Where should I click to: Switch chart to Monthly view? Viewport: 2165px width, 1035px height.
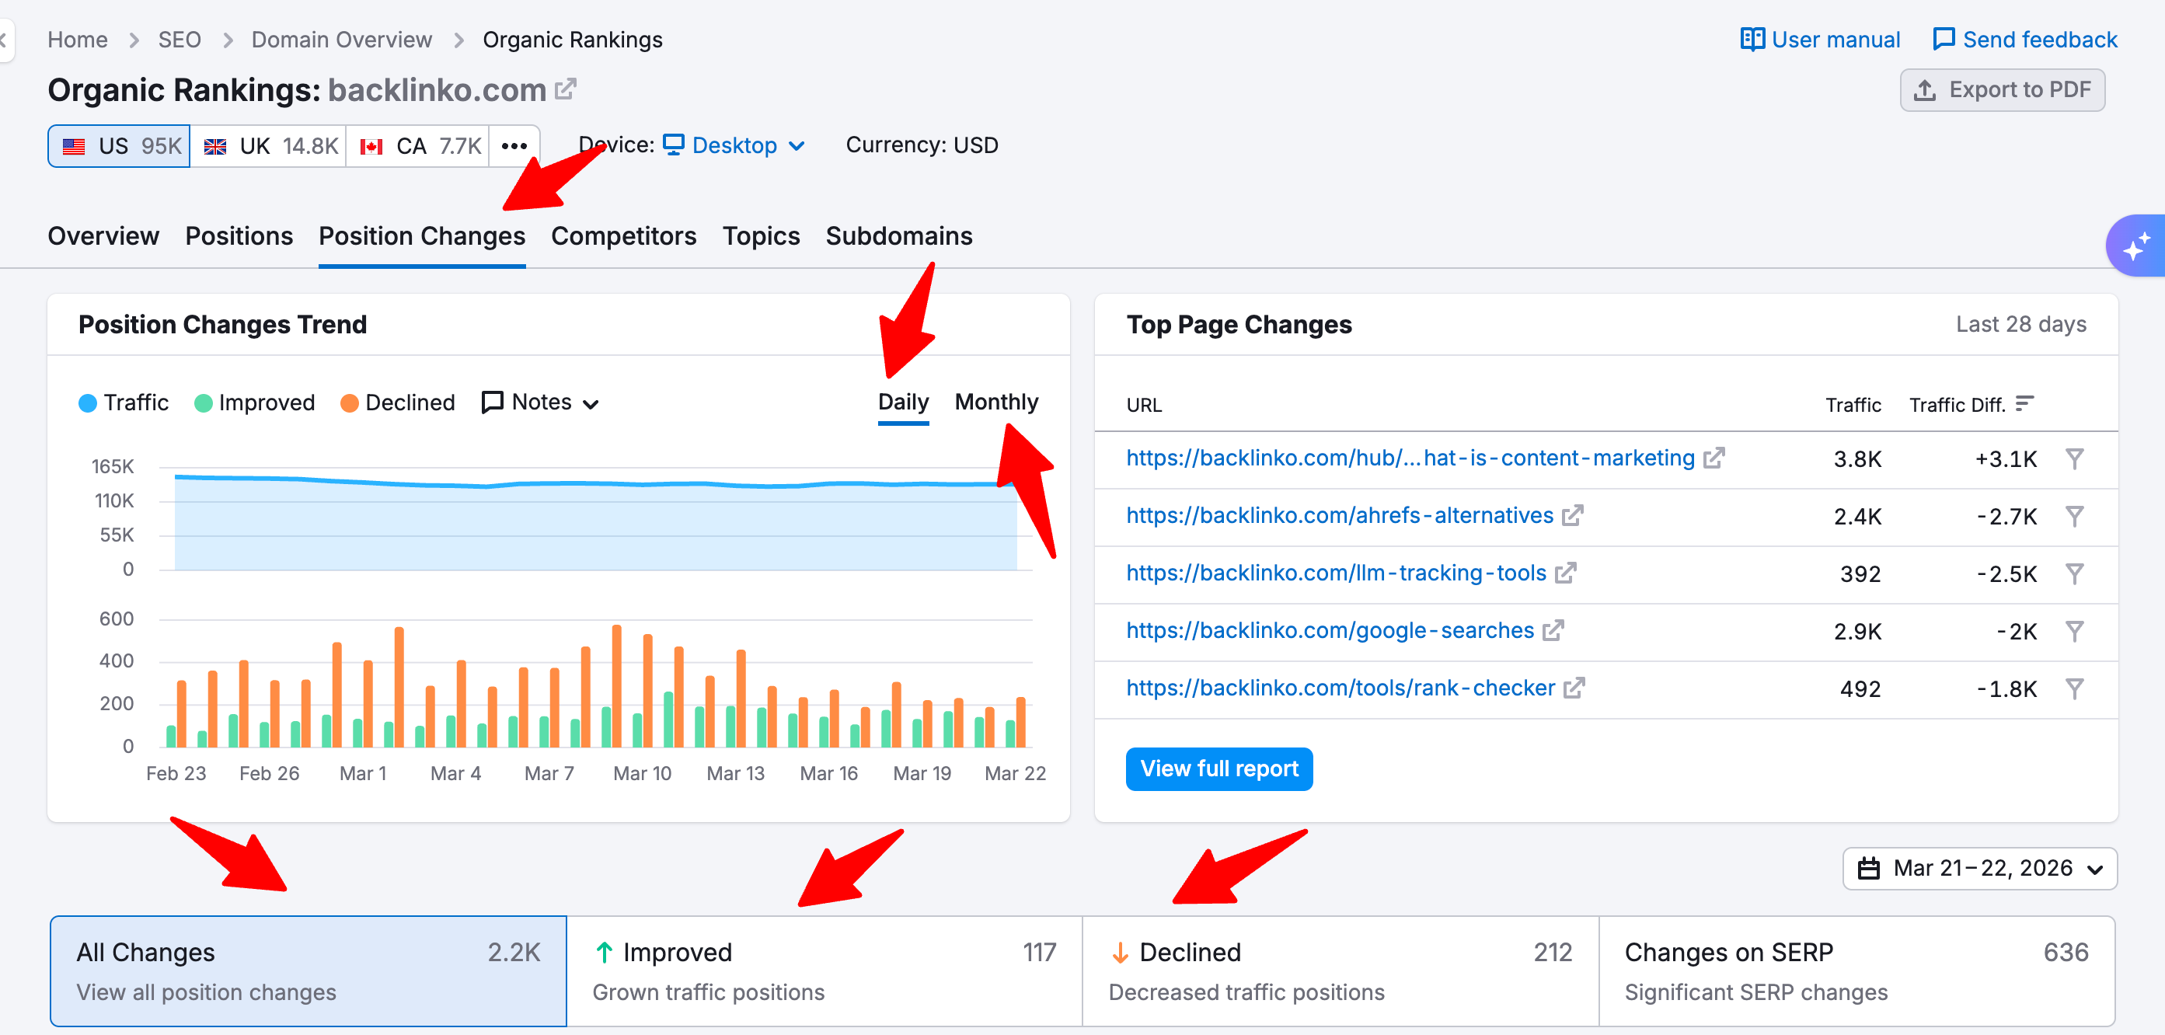point(997,402)
